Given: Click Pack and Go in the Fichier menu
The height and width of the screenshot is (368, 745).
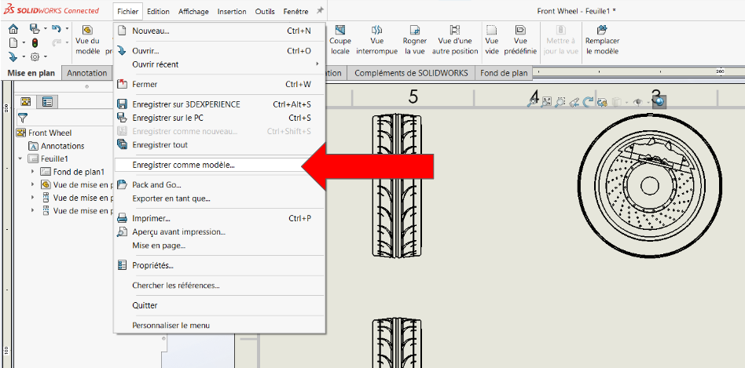Looking at the screenshot, I should tap(156, 185).
